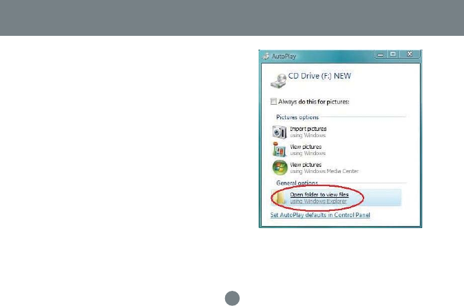Click the Pictures options section label
Screen dimensions: 464x306
click(x=297, y=117)
